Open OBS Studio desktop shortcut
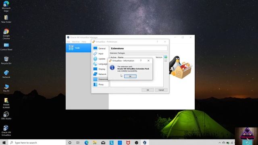 click(x=6, y=116)
